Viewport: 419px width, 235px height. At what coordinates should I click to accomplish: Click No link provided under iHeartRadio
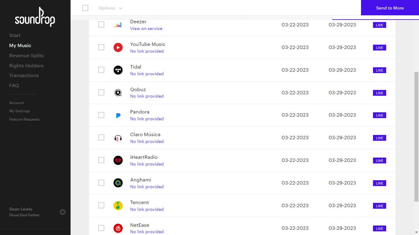(147, 164)
